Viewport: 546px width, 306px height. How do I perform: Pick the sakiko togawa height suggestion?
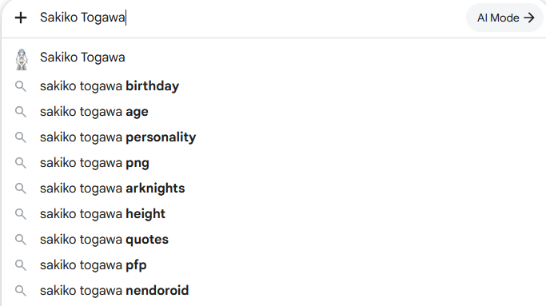pyautogui.click(x=273, y=214)
